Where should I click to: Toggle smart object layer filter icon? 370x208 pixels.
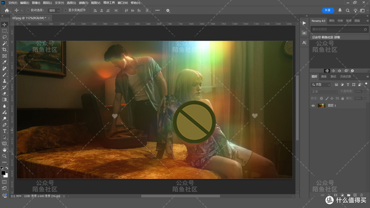[x=359, y=84]
